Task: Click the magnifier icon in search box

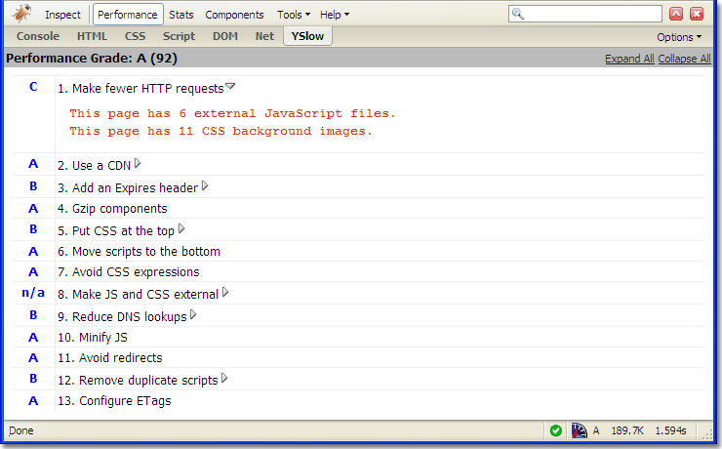Action: point(519,15)
